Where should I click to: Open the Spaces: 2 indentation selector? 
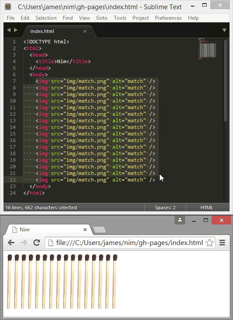pos(165,207)
